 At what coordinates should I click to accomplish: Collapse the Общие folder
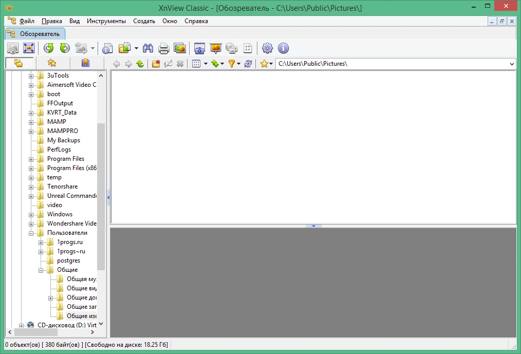pyautogui.click(x=41, y=270)
